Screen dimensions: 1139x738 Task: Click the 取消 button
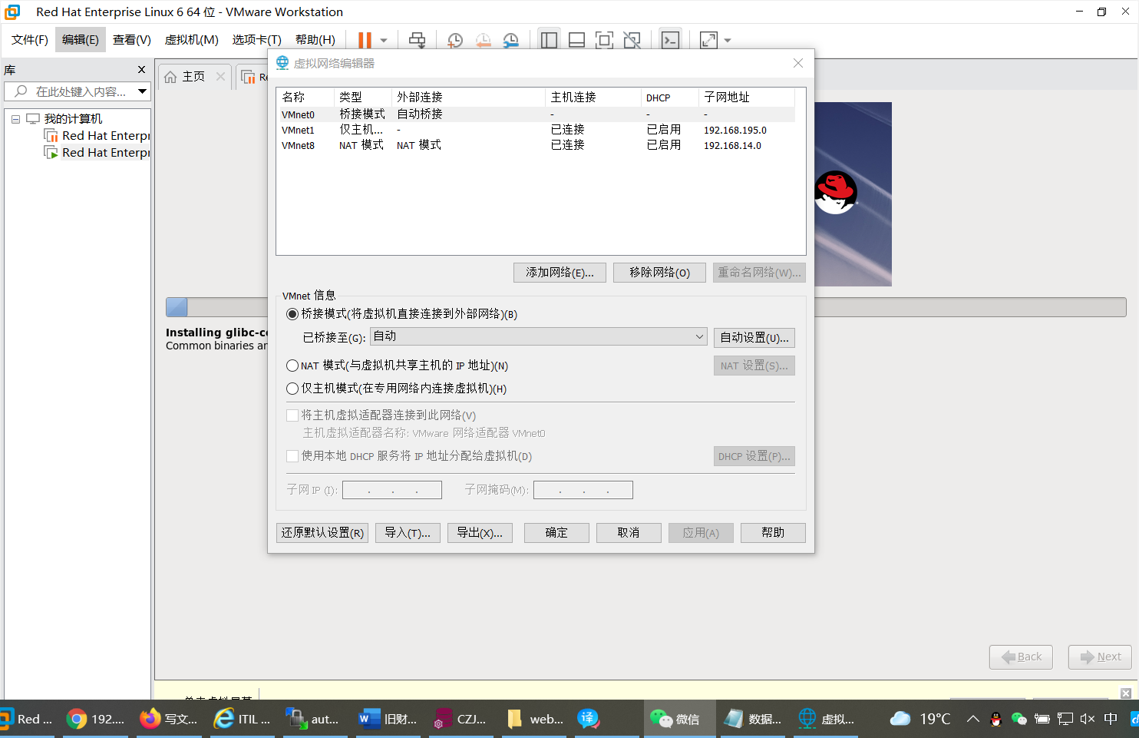[629, 533]
